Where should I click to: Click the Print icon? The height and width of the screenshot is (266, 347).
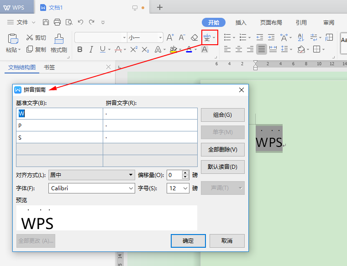coord(58,22)
